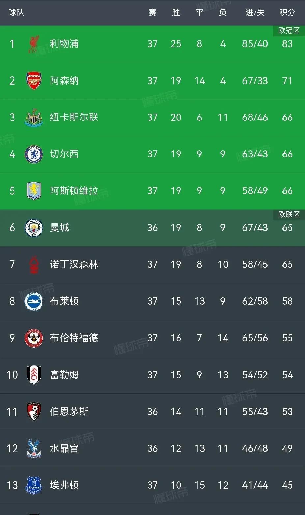Open team name 利物浦
This screenshot has width=305, height=515.
(x=64, y=44)
